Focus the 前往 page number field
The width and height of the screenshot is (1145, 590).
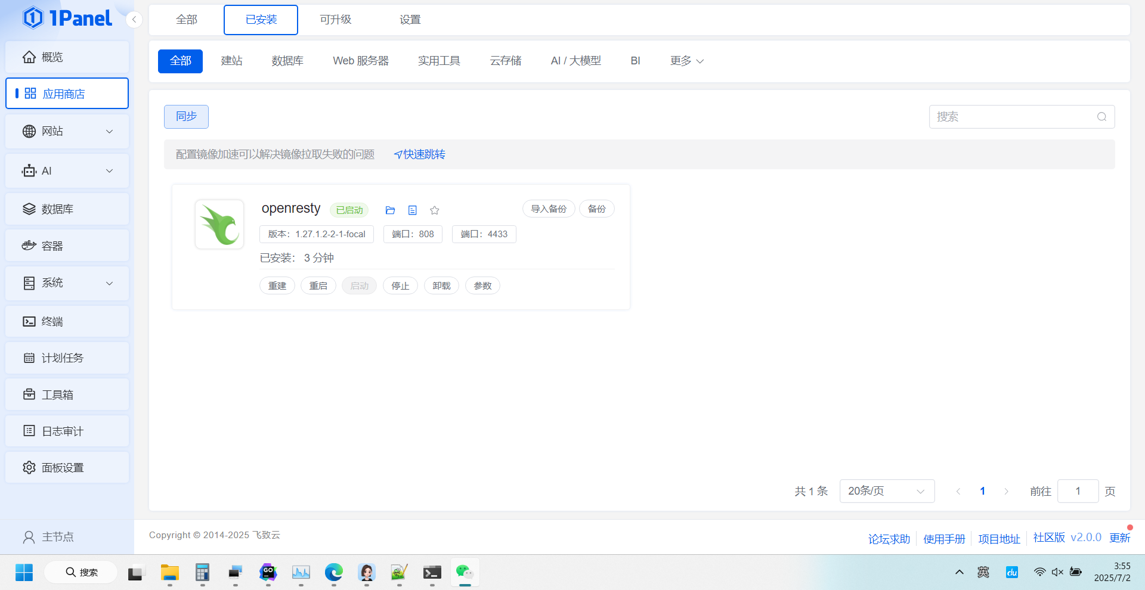[x=1078, y=491]
